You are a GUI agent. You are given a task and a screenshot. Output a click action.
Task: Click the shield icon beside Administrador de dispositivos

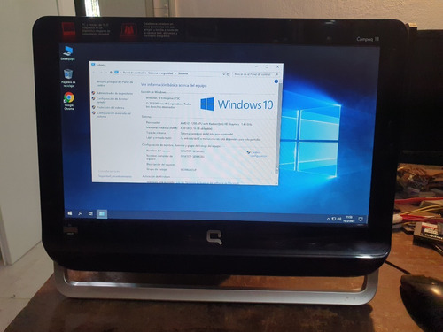click(x=94, y=93)
